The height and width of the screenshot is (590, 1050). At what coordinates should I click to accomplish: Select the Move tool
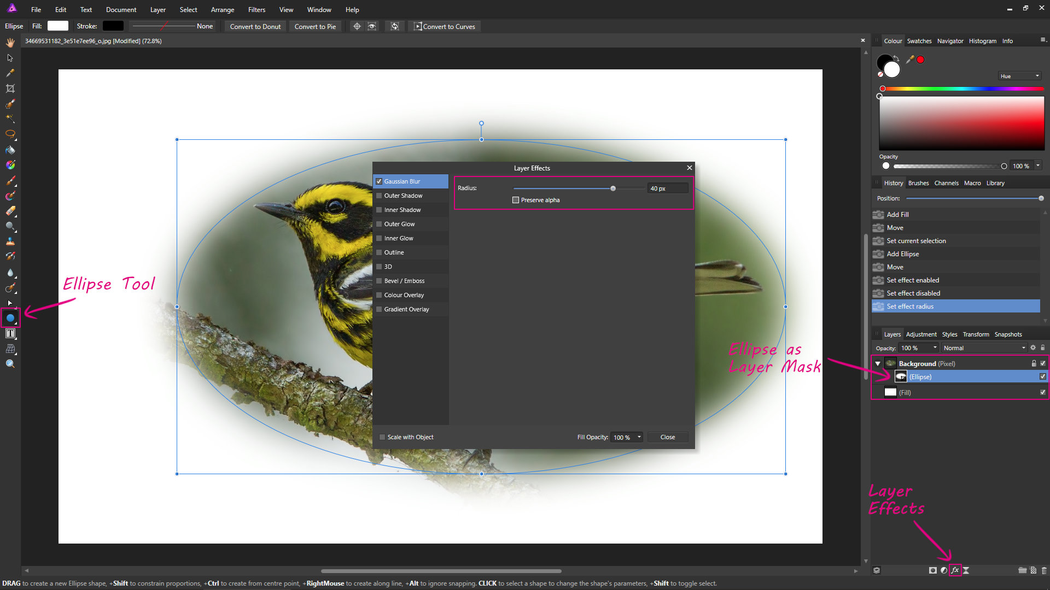(10, 58)
